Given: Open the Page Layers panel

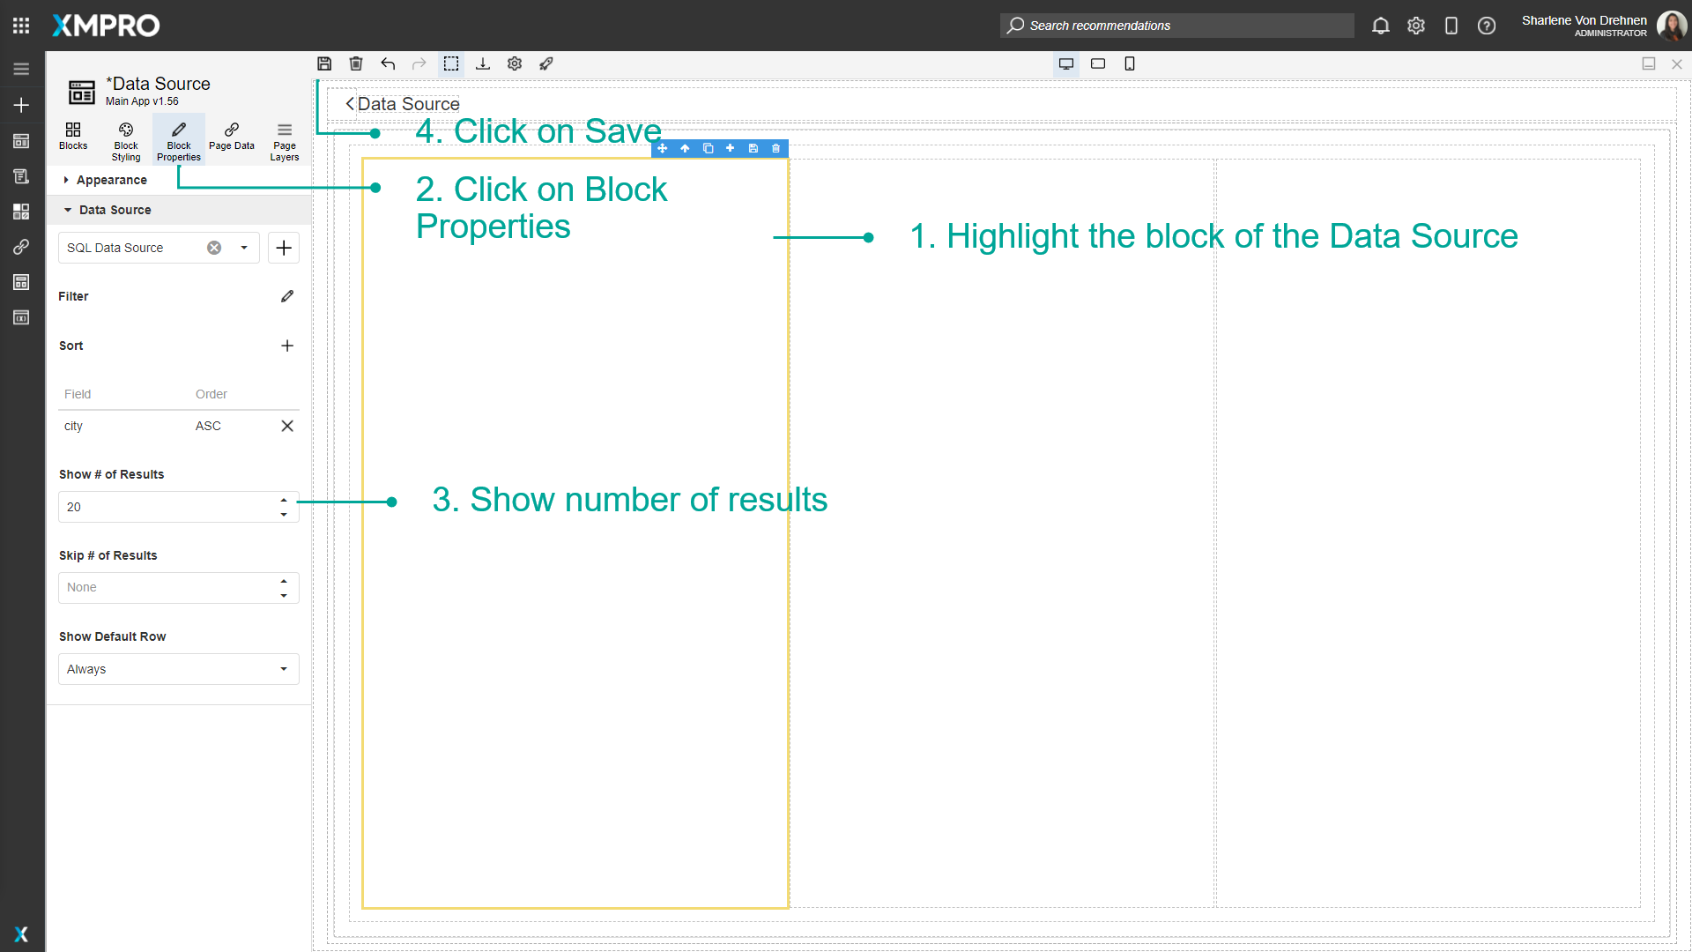Looking at the screenshot, I should [284, 139].
